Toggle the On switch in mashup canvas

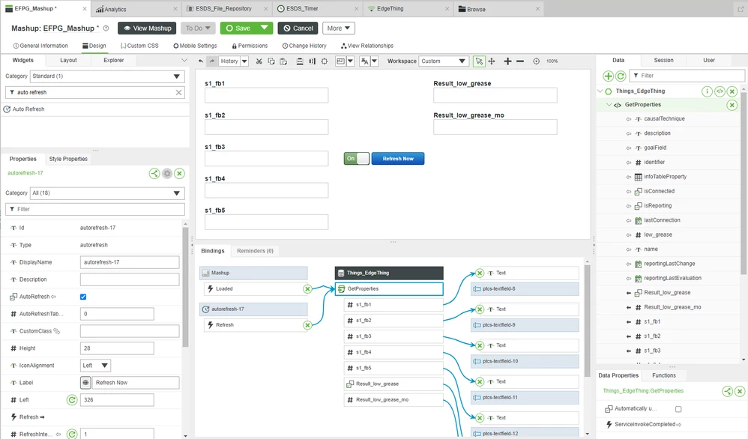pyautogui.click(x=356, y=159)
